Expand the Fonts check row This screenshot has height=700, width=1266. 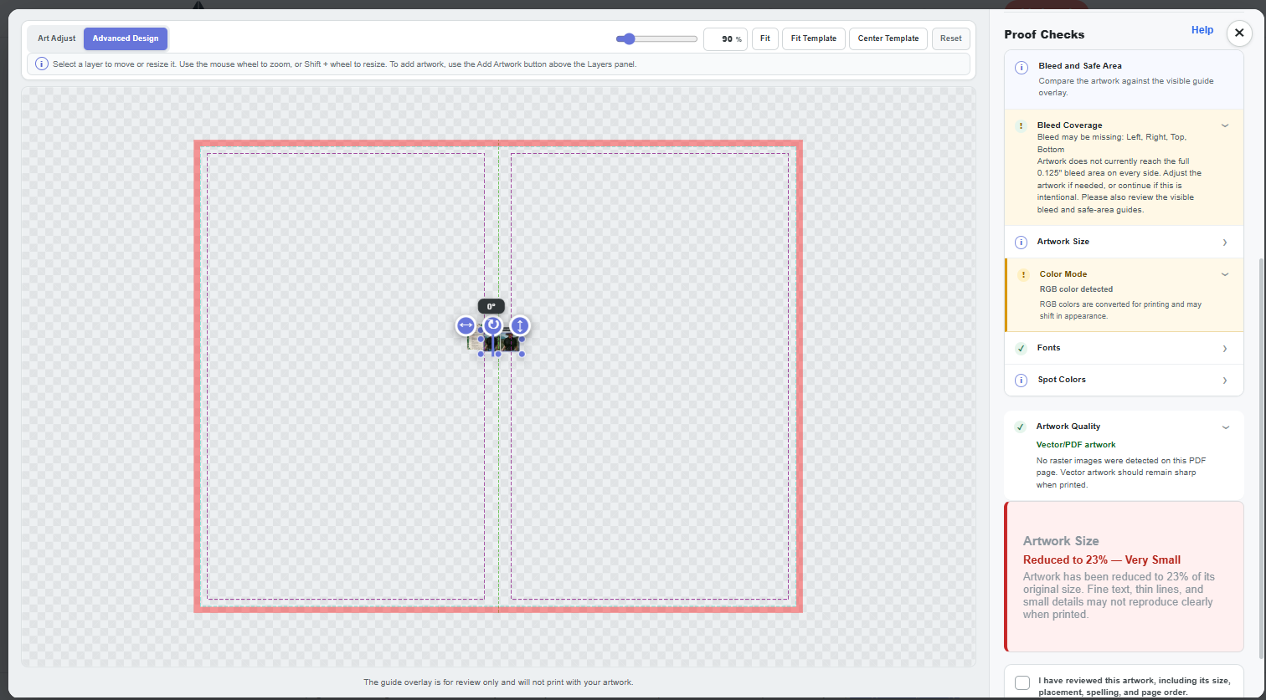click(1225, 348)
